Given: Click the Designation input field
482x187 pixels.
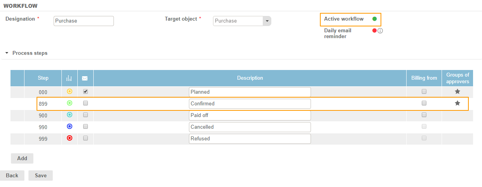Looking at the screenshot, I should point(84,21).
